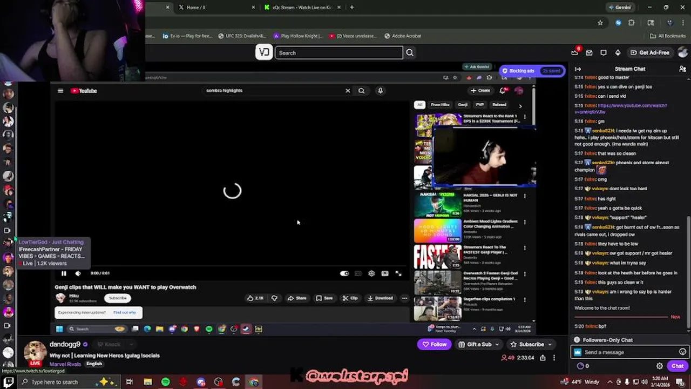The height and width of the screenshot is (389, 691).
Task: Like the Genji clips video
Action: tap(255, 298)
